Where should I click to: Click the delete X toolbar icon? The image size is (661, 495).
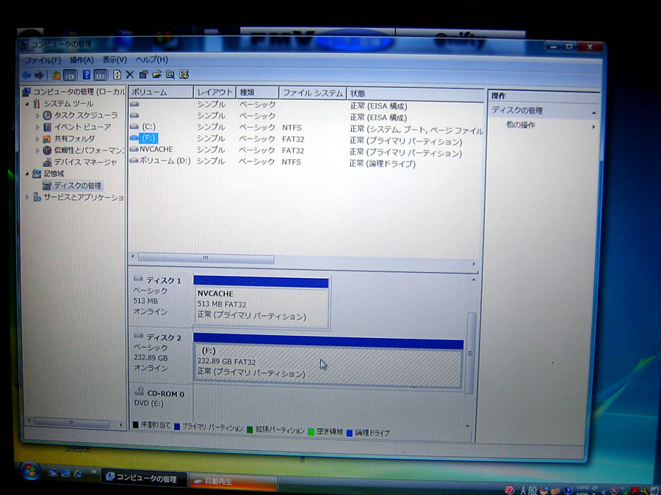(130, 75)
